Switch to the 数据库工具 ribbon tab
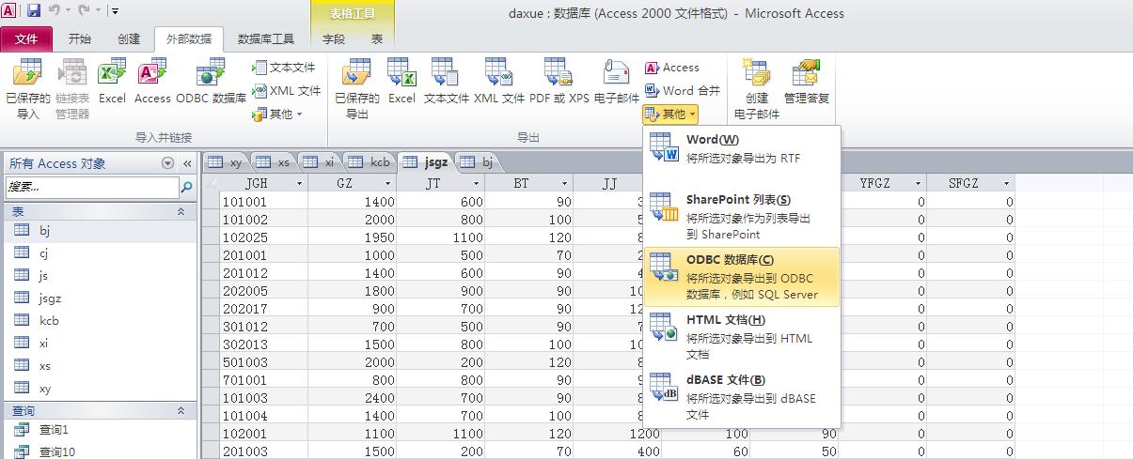Screen dimensions: 1133x459 [266, 39]
